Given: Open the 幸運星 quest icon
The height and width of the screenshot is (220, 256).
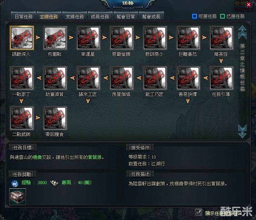Looking at the screenshot, I should pos(88,38).
